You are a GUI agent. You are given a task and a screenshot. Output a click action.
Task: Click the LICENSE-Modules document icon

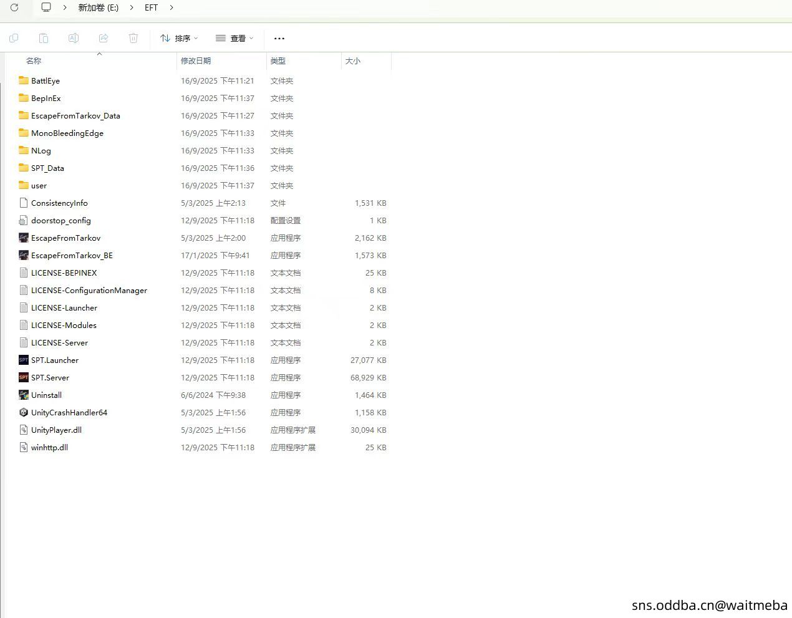pyautogui.click(x=24, y=325)
